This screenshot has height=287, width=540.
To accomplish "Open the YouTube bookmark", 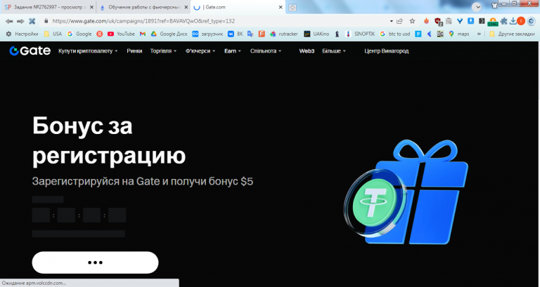I will [x=121, y=34].
